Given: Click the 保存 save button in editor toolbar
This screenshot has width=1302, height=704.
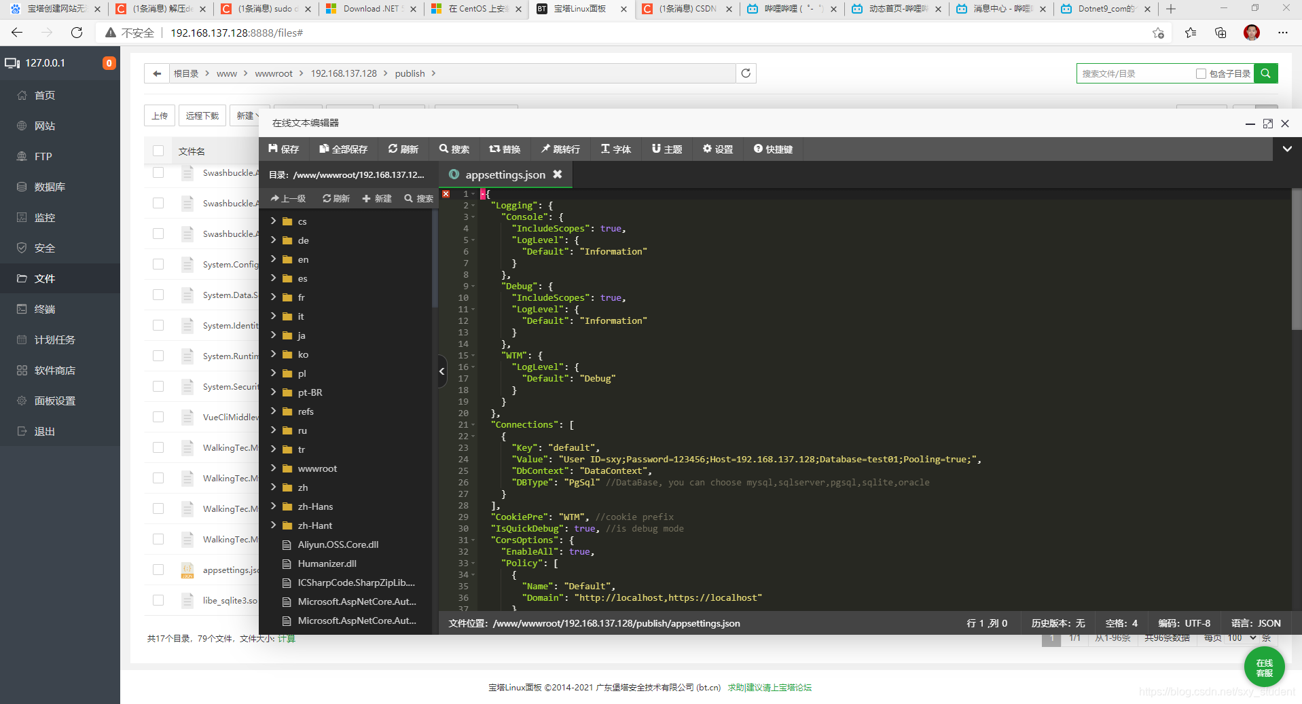Looking at the screenshot, I should point(284,149).
